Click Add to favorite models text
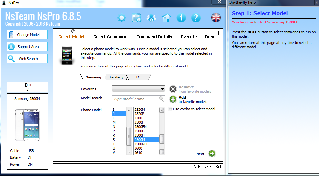The width and height of the screenshot is (319, 176). coord(193,99)
